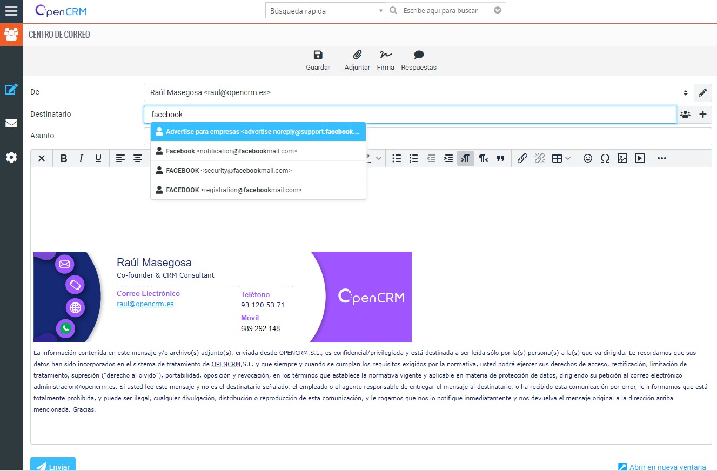Open the compose email sidebar icon
This screenshot has height=471, width=717.
pyautogui.click(x=11, y=90)
